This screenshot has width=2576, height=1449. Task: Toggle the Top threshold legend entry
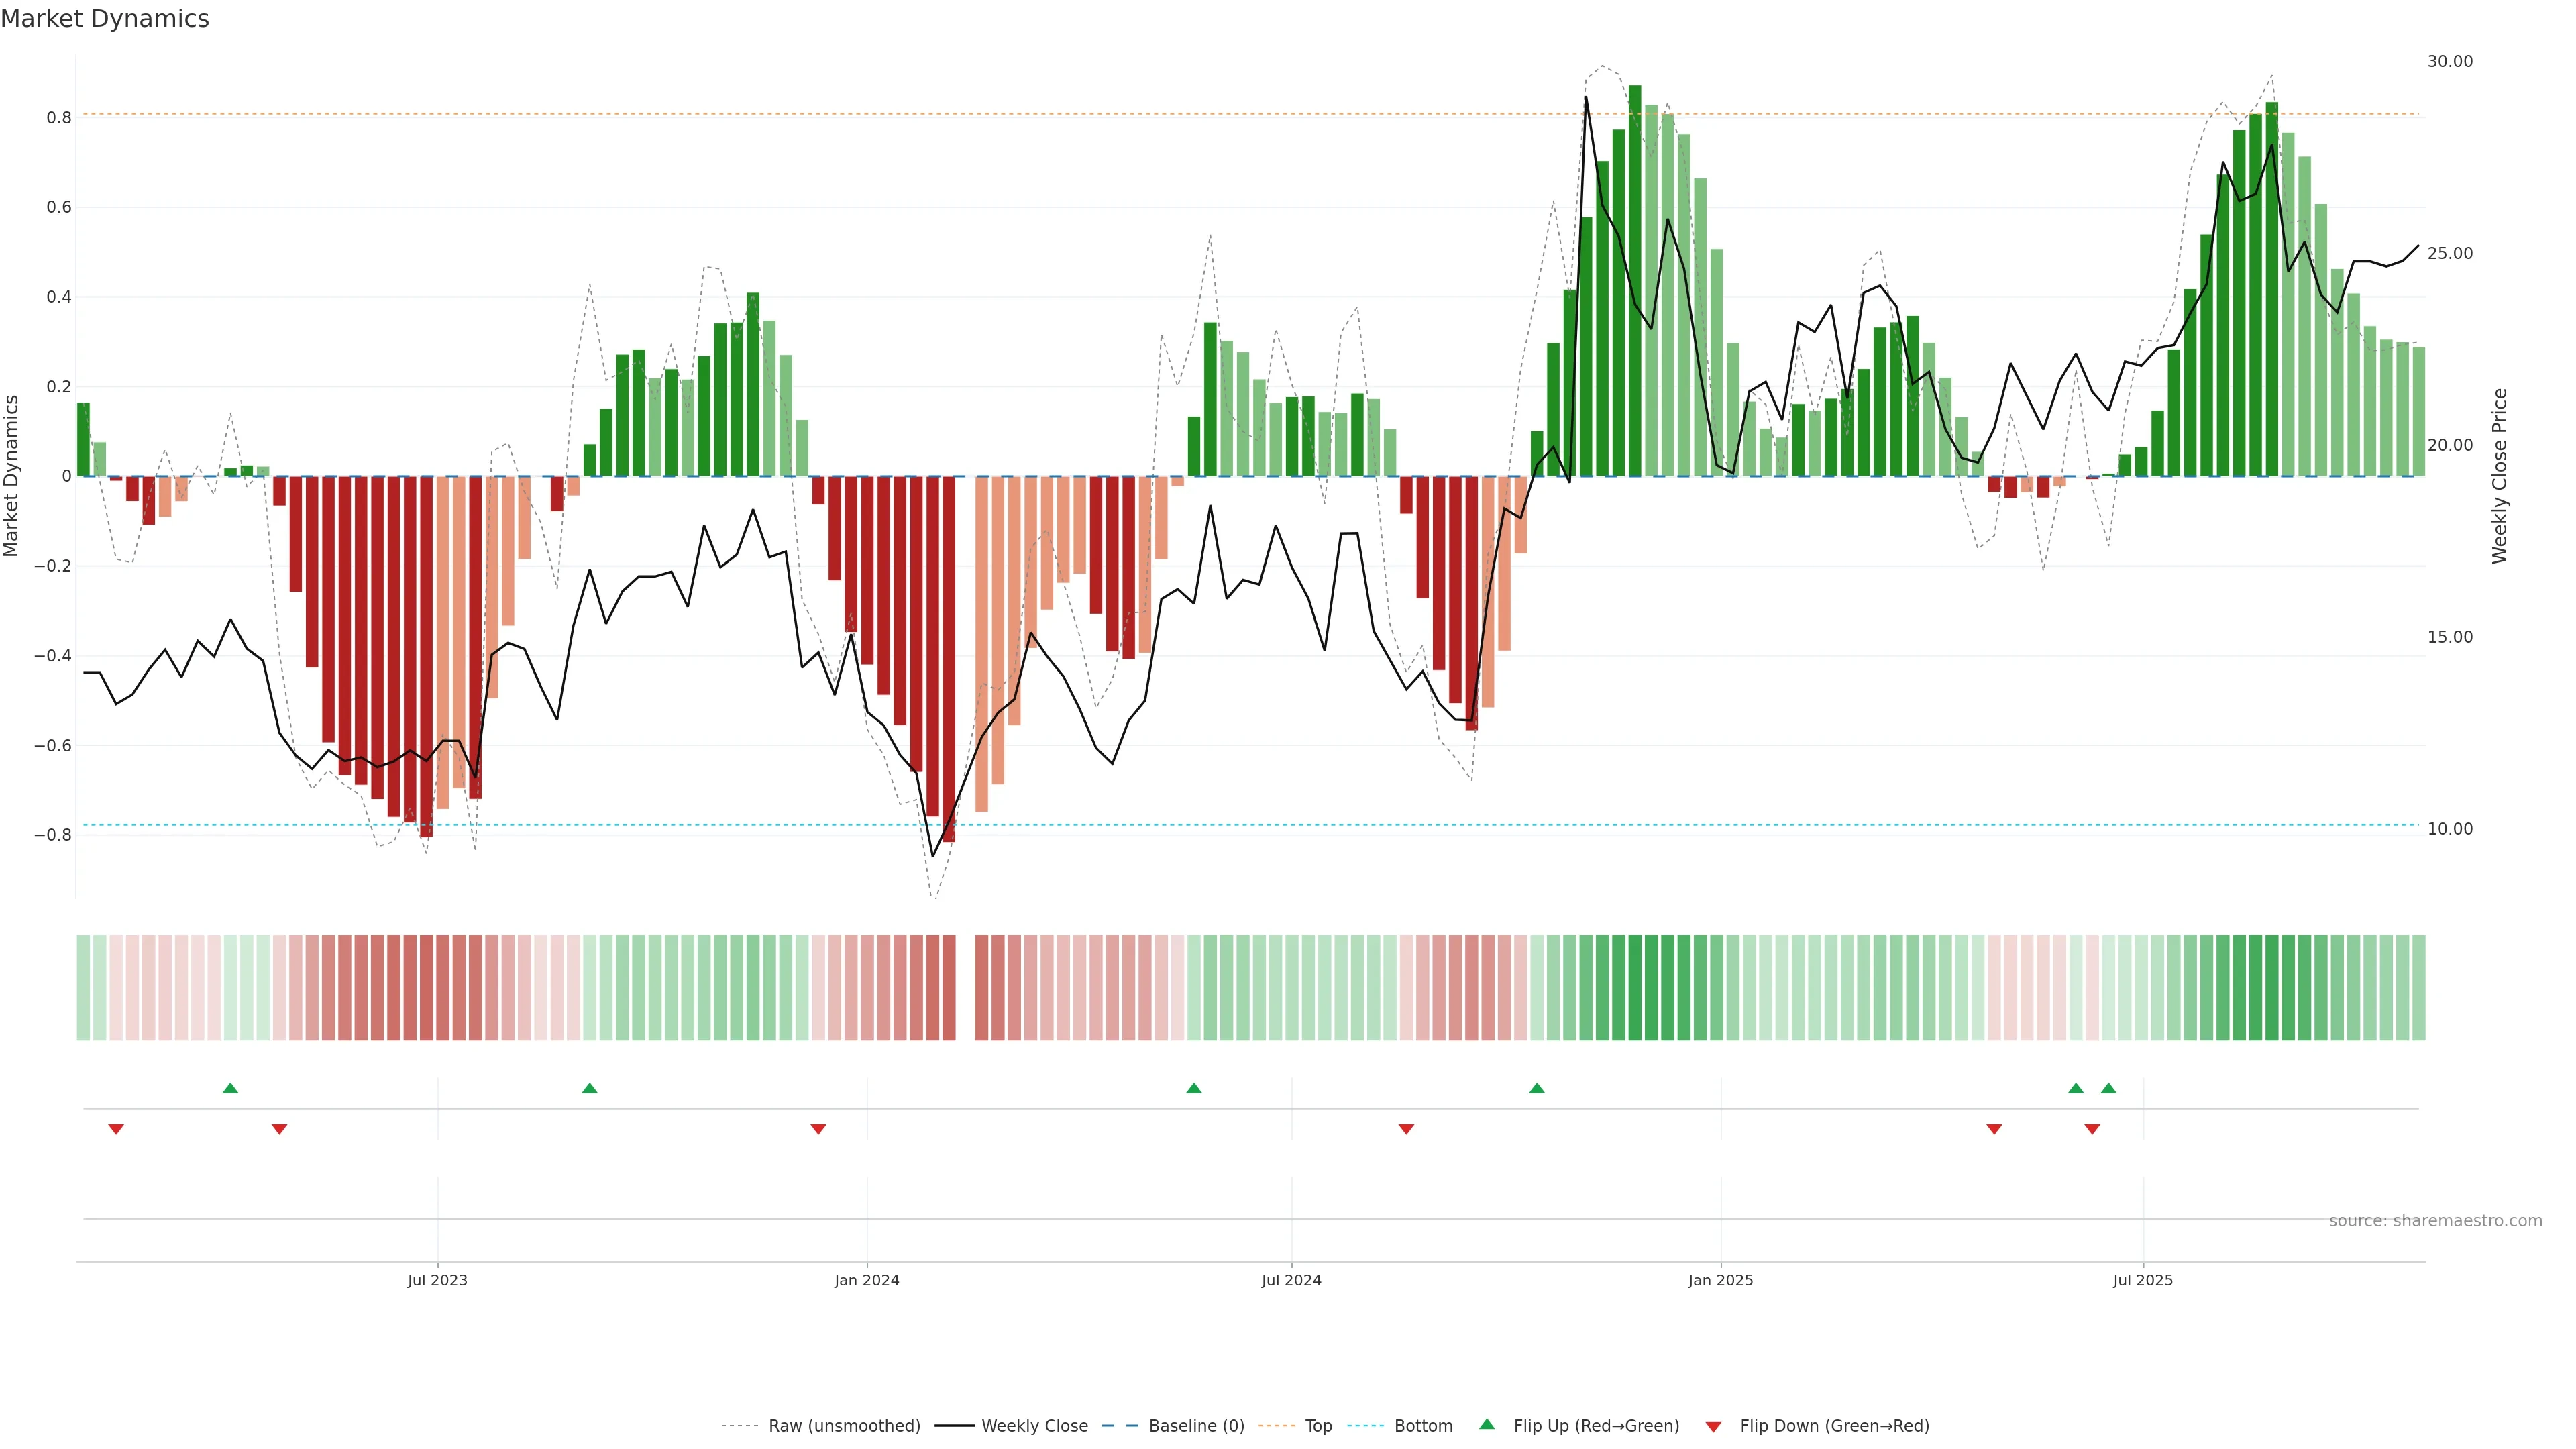coord(1318,1426)
